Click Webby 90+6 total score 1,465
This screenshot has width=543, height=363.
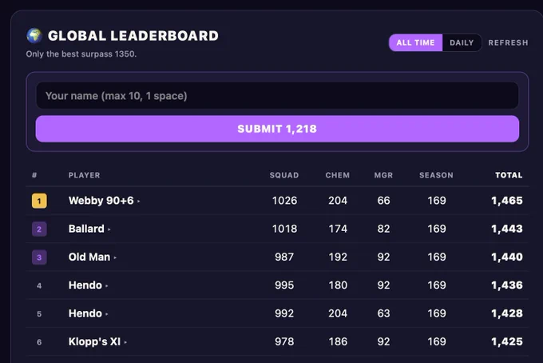pyautogui.click(x=507, y=201)
